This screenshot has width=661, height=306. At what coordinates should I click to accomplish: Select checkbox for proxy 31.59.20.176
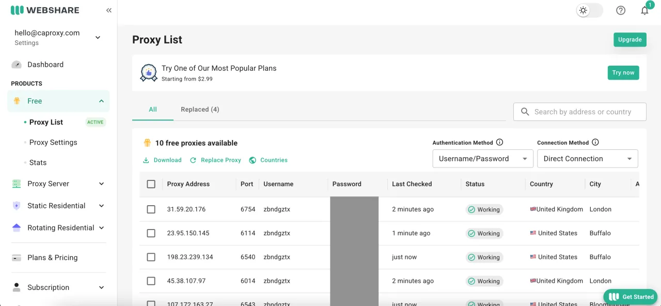[x=151, y=209]
